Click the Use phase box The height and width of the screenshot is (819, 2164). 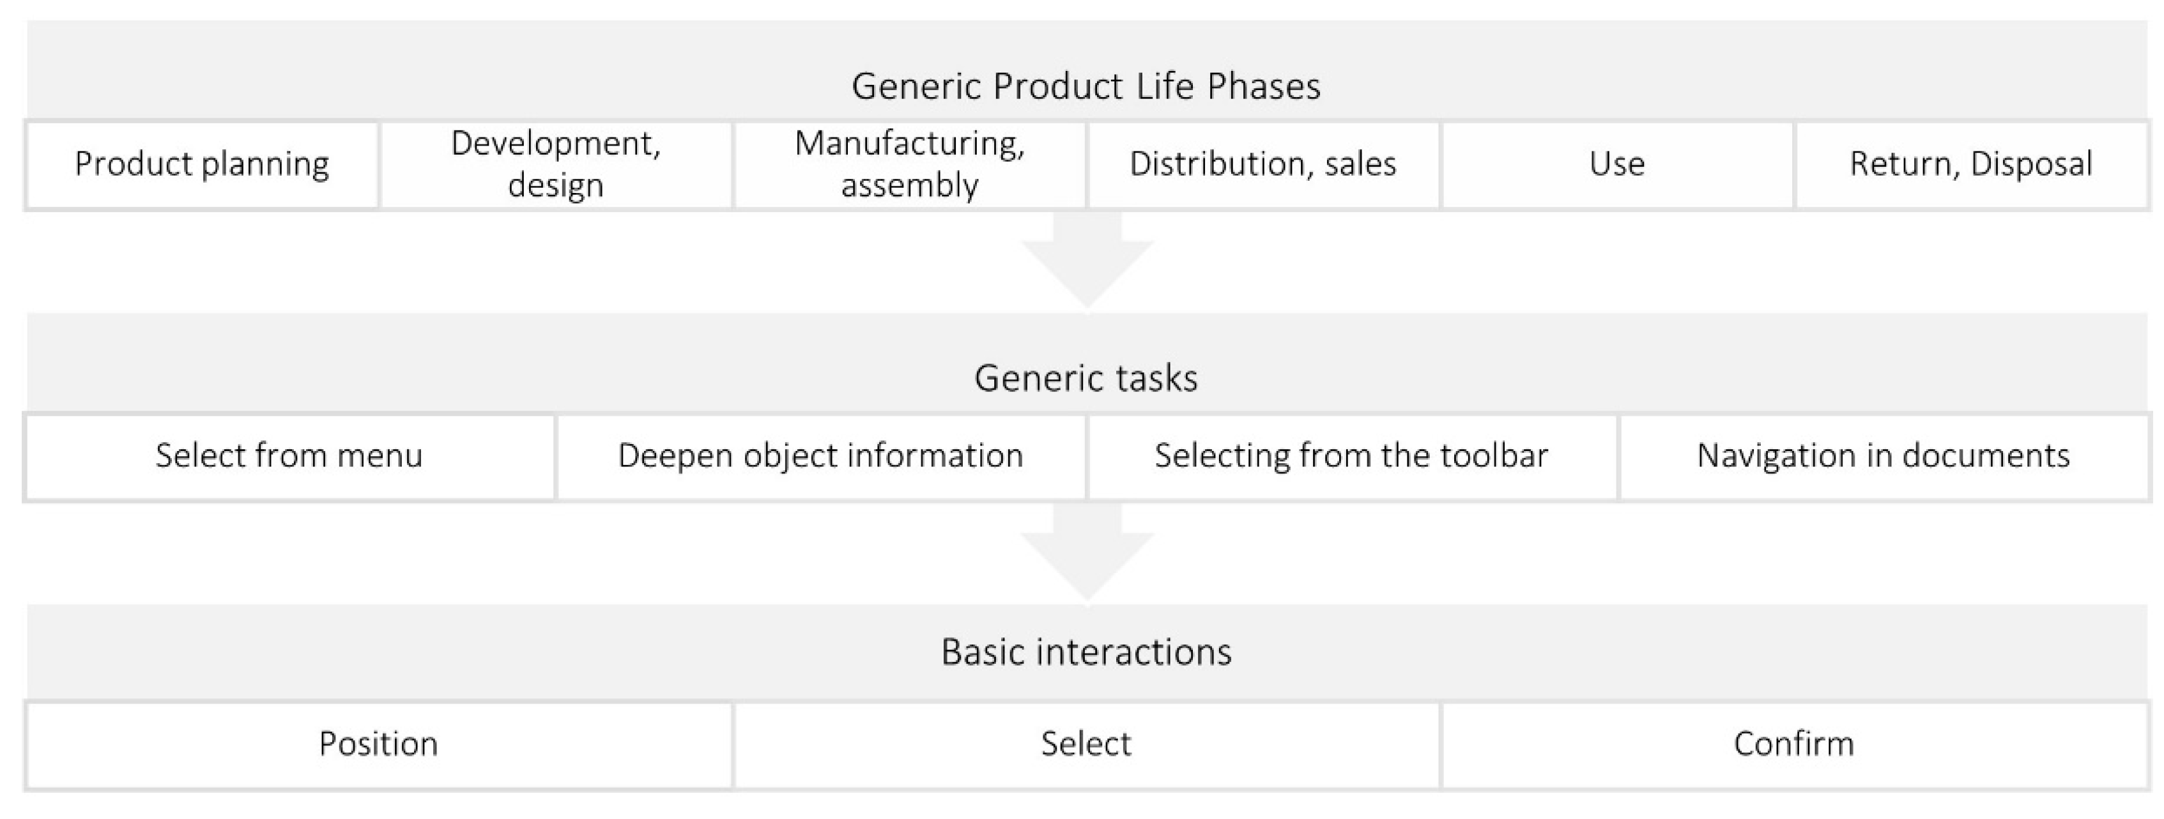[1617, 165]
